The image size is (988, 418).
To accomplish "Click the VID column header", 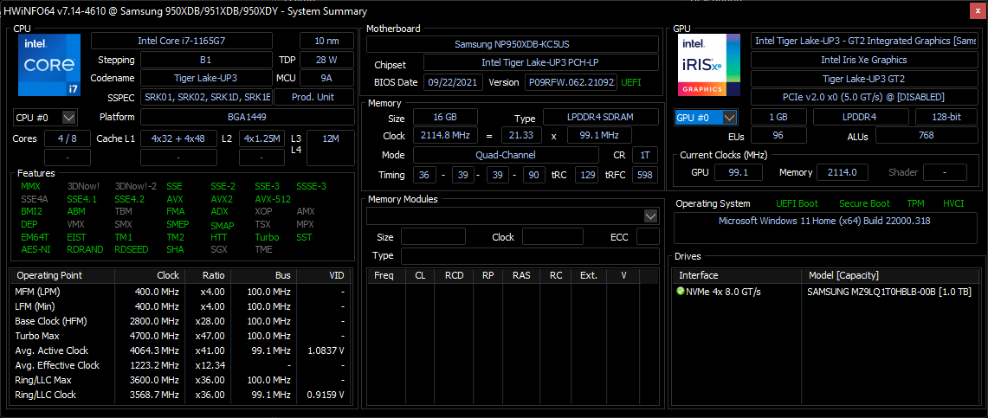I will tap(338, 275).
